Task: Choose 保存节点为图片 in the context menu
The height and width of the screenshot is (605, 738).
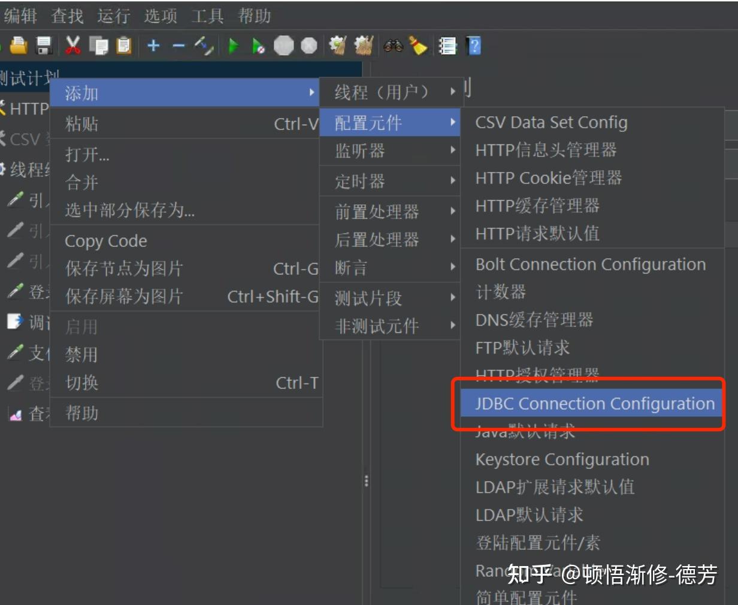Action: coord(185,268)
